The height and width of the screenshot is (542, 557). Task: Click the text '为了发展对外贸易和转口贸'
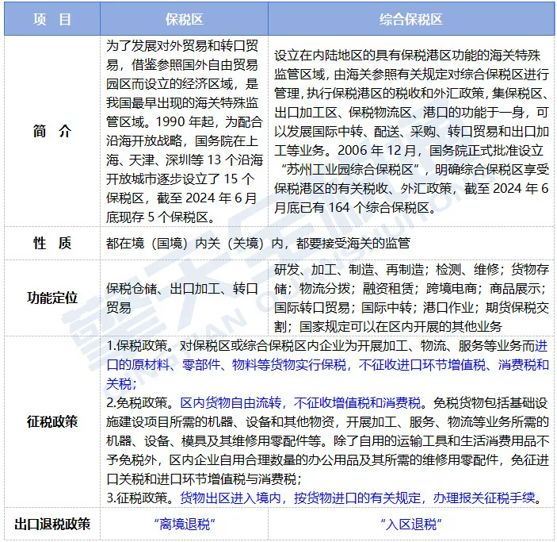(x=182, y=45)
